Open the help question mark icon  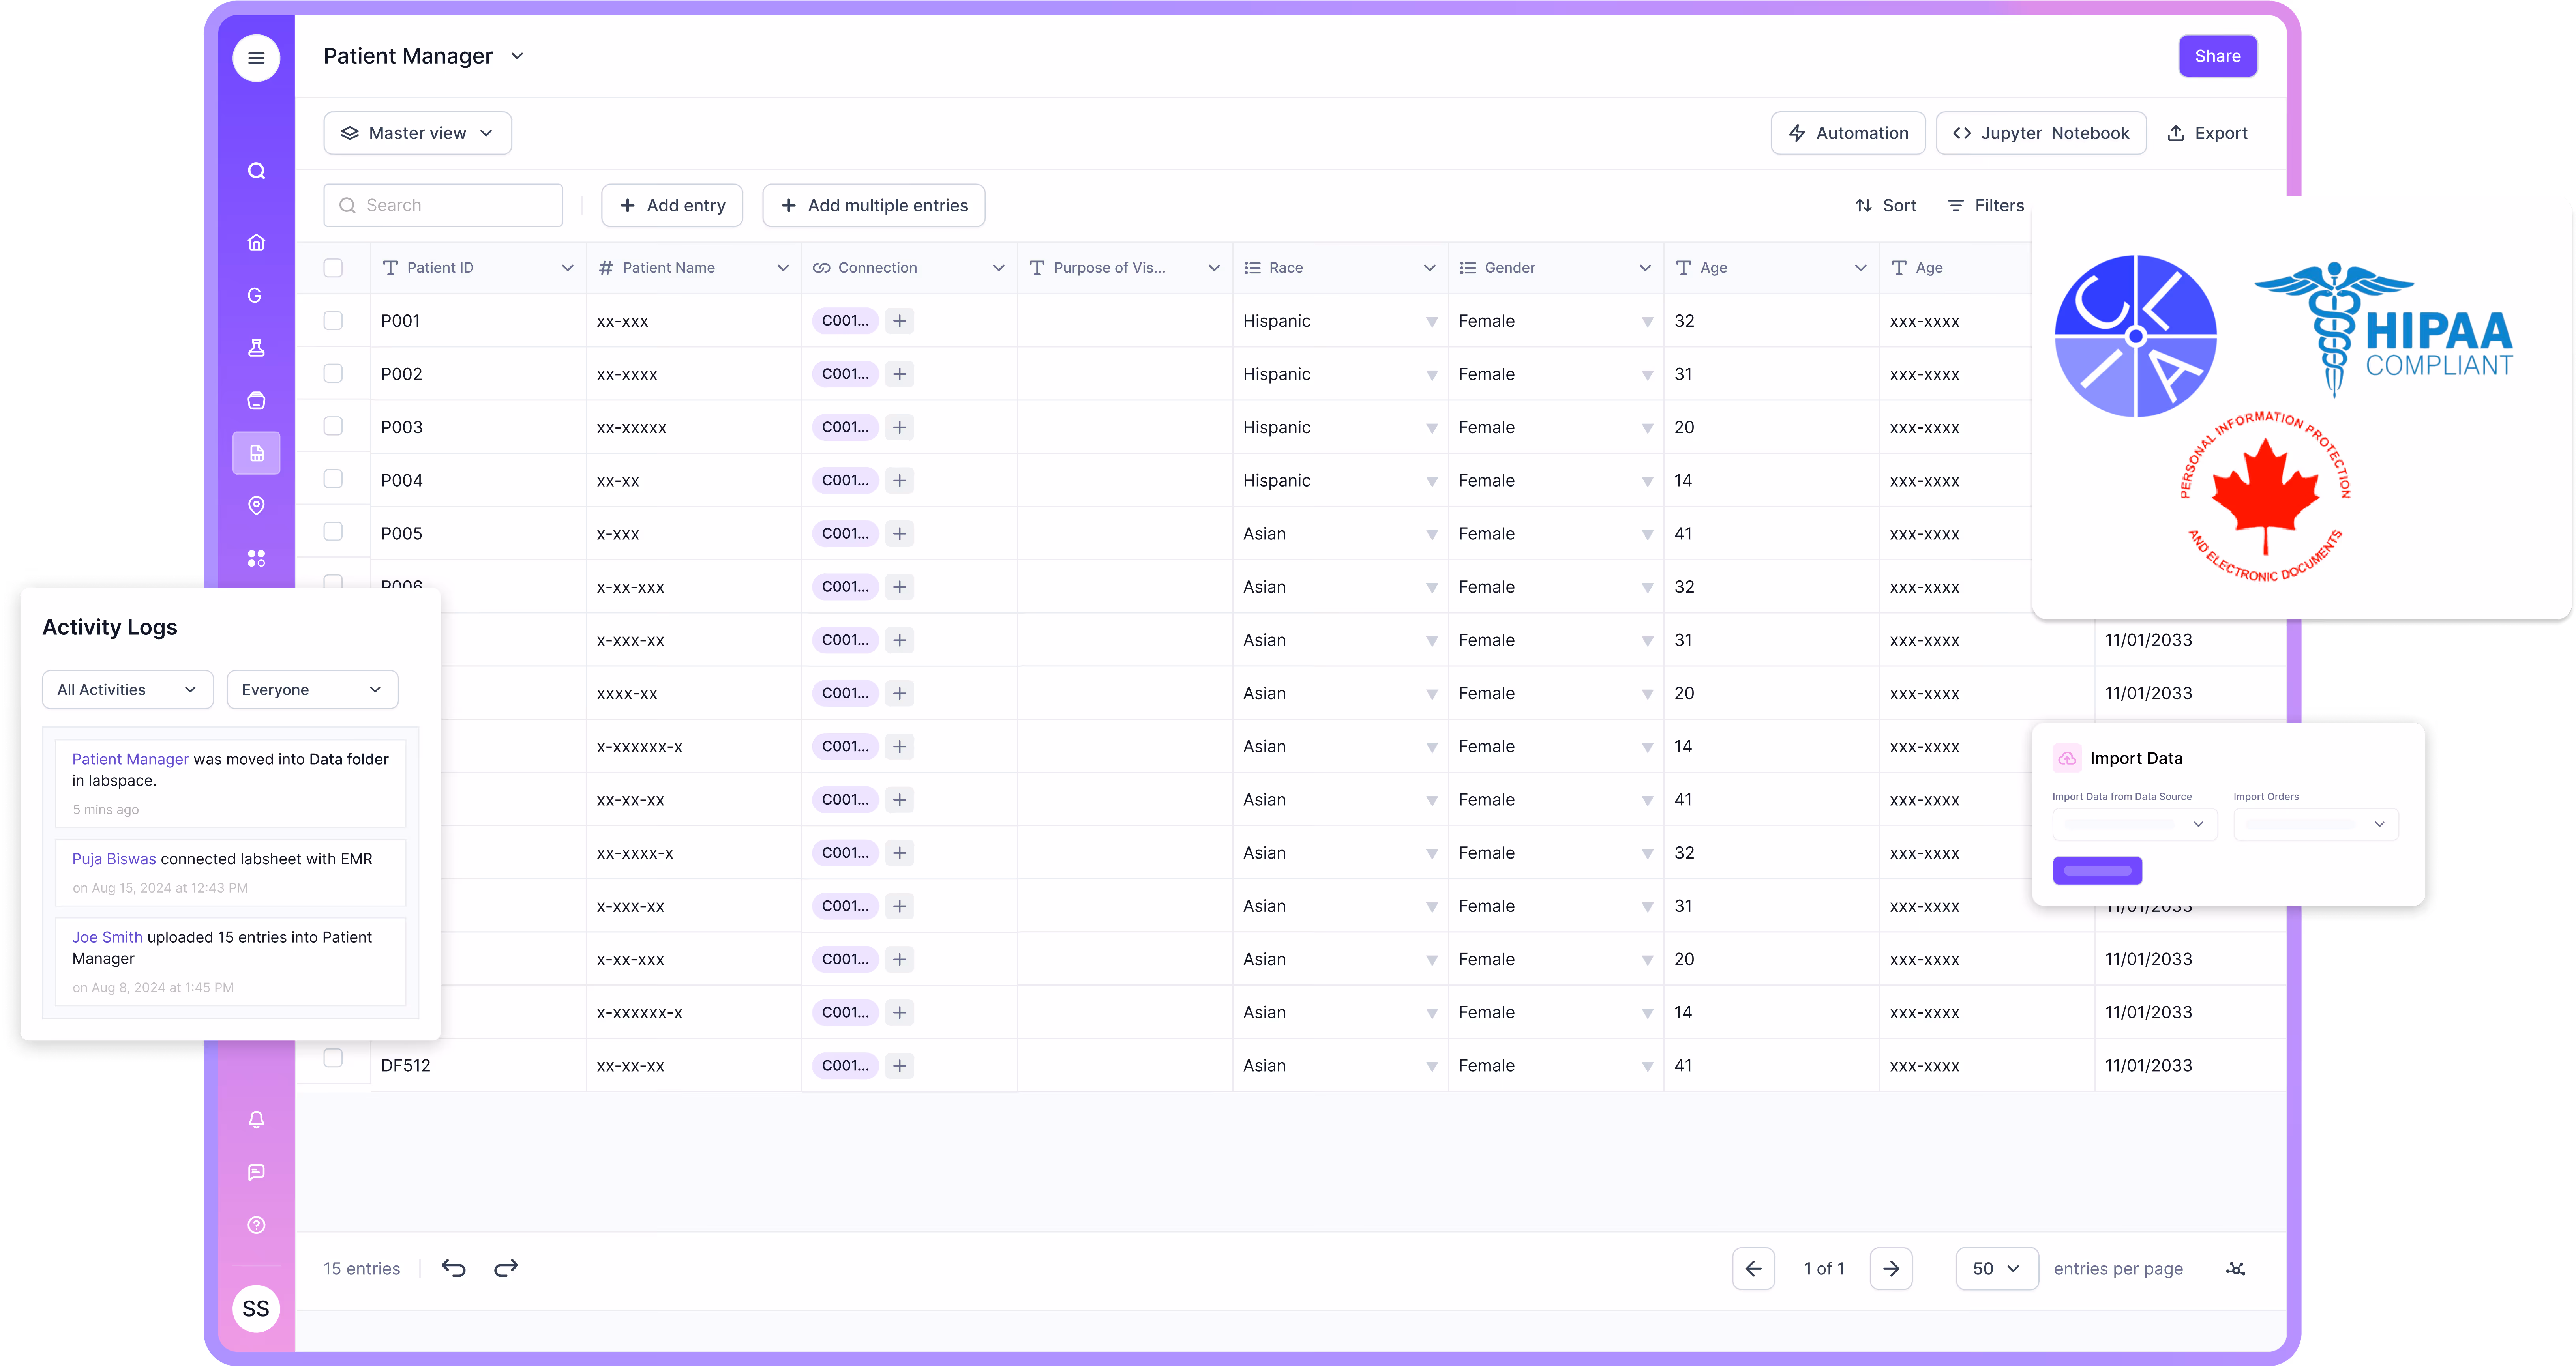[256, 1225]
